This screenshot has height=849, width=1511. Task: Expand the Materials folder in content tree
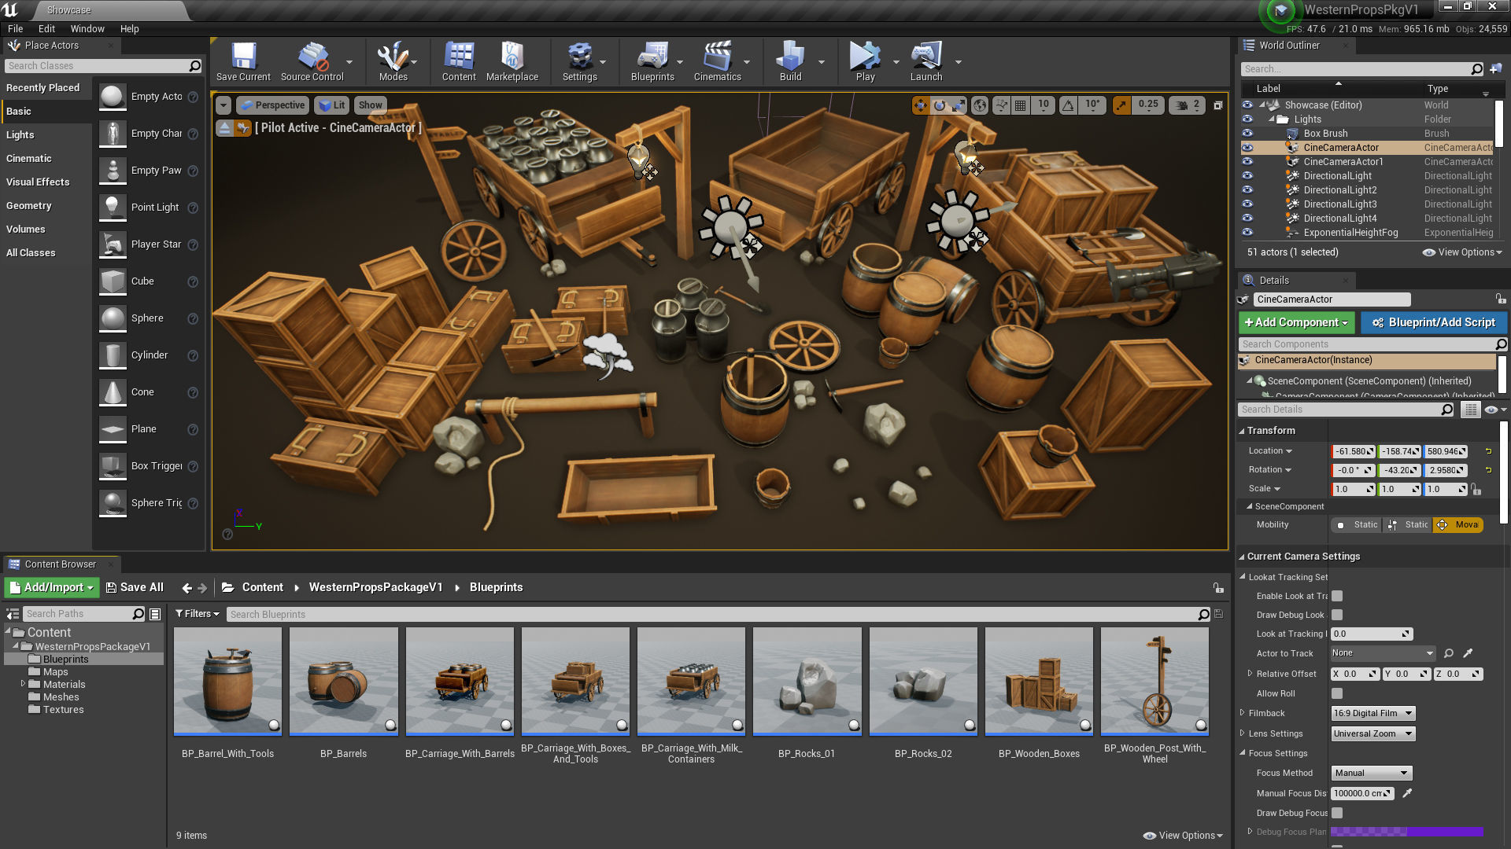[x=23, y=684]
